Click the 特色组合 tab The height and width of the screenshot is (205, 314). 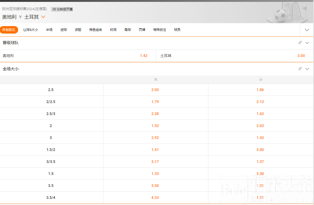click(96, 30)
